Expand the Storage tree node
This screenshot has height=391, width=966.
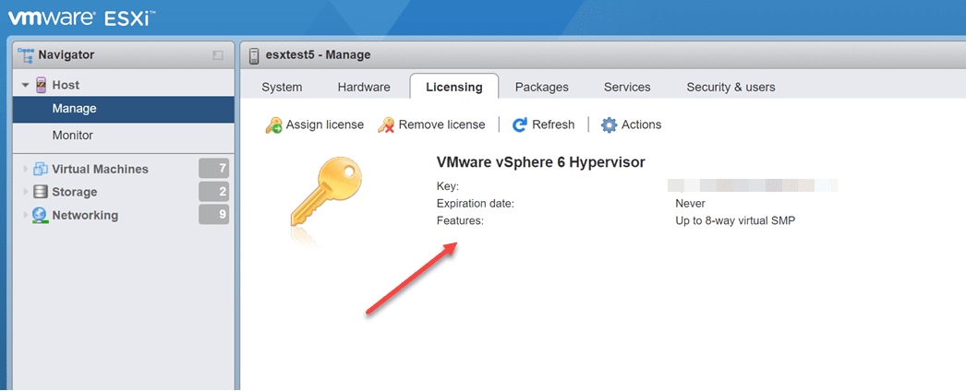(x=25, y=192)
